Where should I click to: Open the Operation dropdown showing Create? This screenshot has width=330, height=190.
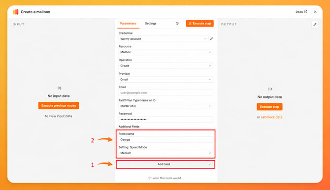[165, 65]
